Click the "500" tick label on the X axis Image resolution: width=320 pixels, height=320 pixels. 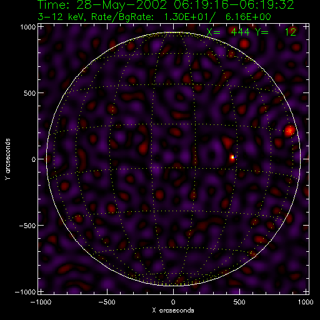point(239,302)
